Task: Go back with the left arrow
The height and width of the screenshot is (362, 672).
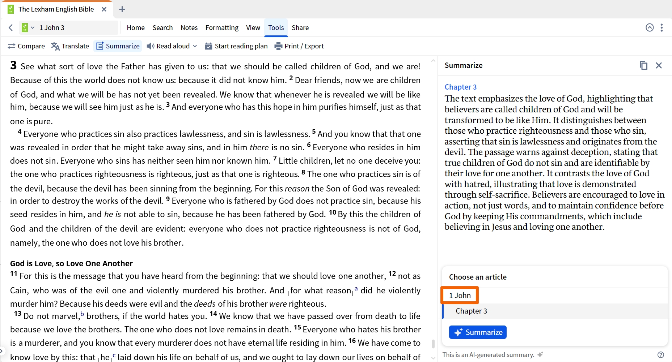Action: 11,27
